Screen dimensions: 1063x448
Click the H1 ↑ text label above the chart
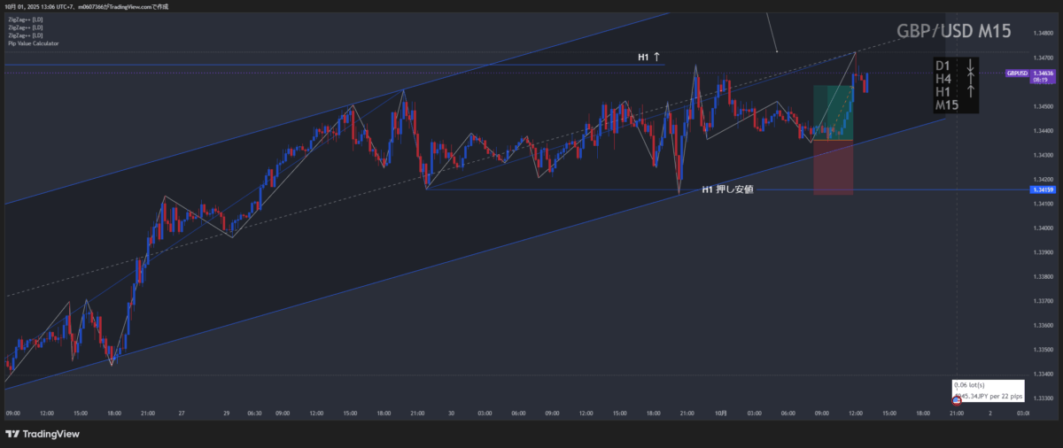(x=649, y=58)
